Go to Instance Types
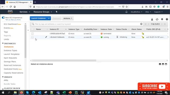 coord(10,50)
